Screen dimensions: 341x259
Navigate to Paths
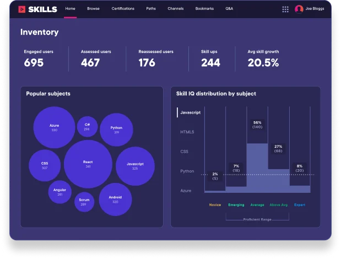pos(151,9)
